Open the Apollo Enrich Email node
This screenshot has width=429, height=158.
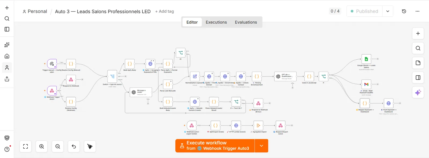tap(225, 76)
